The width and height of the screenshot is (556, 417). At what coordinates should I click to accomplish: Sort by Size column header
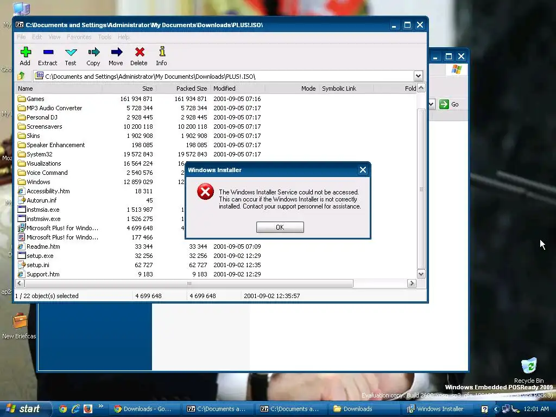click(129, 89)
